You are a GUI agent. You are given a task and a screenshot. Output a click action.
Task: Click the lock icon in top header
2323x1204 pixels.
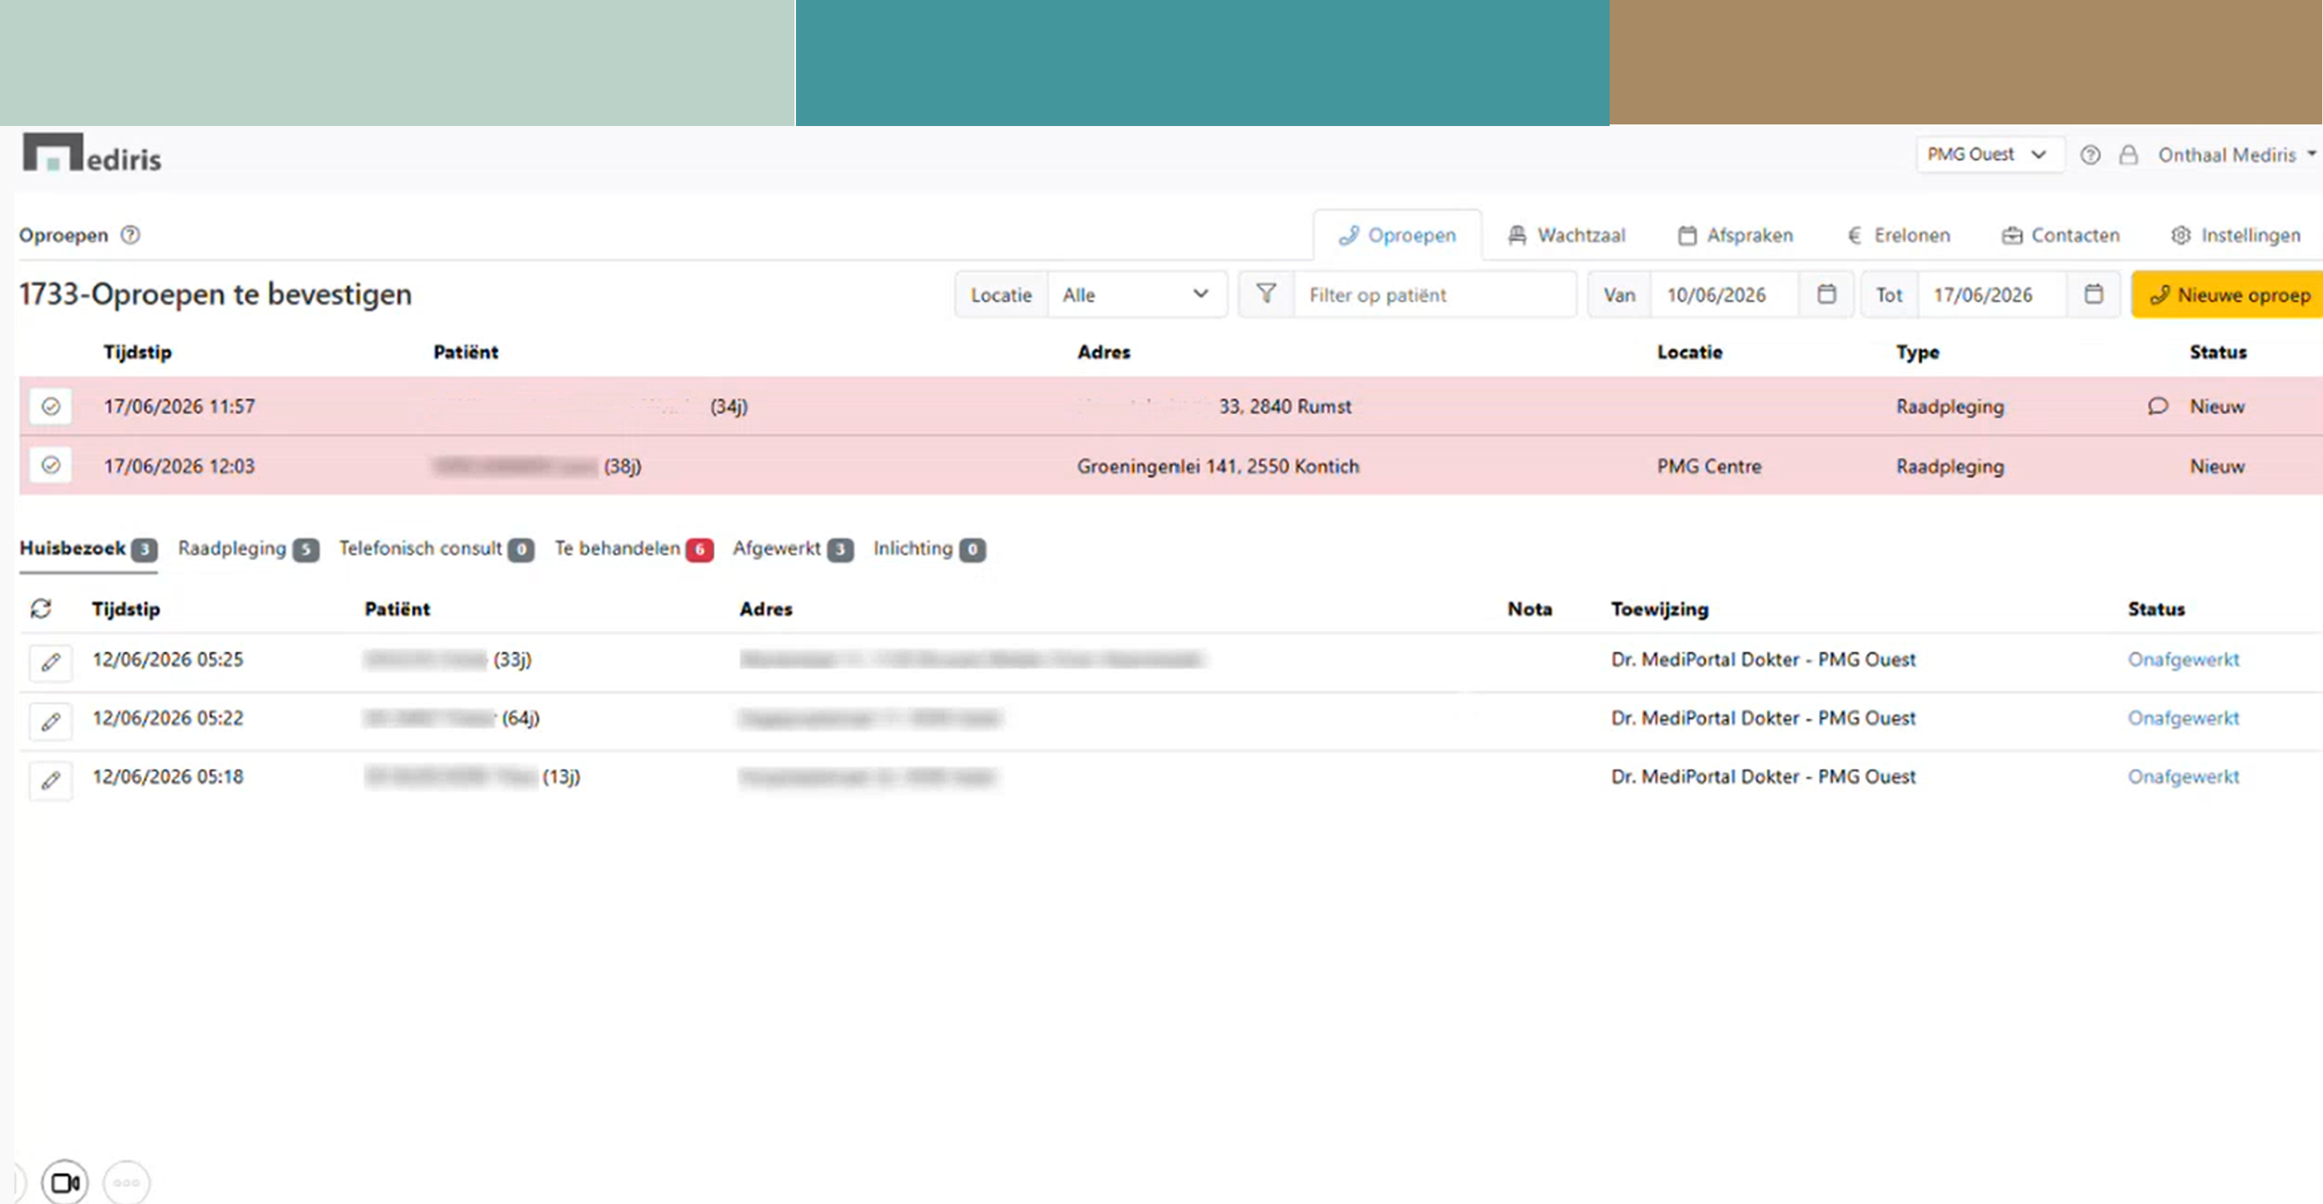tap(2128, 155)
